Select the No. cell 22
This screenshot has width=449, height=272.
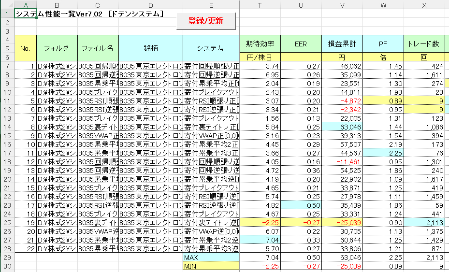pos(25,248)
